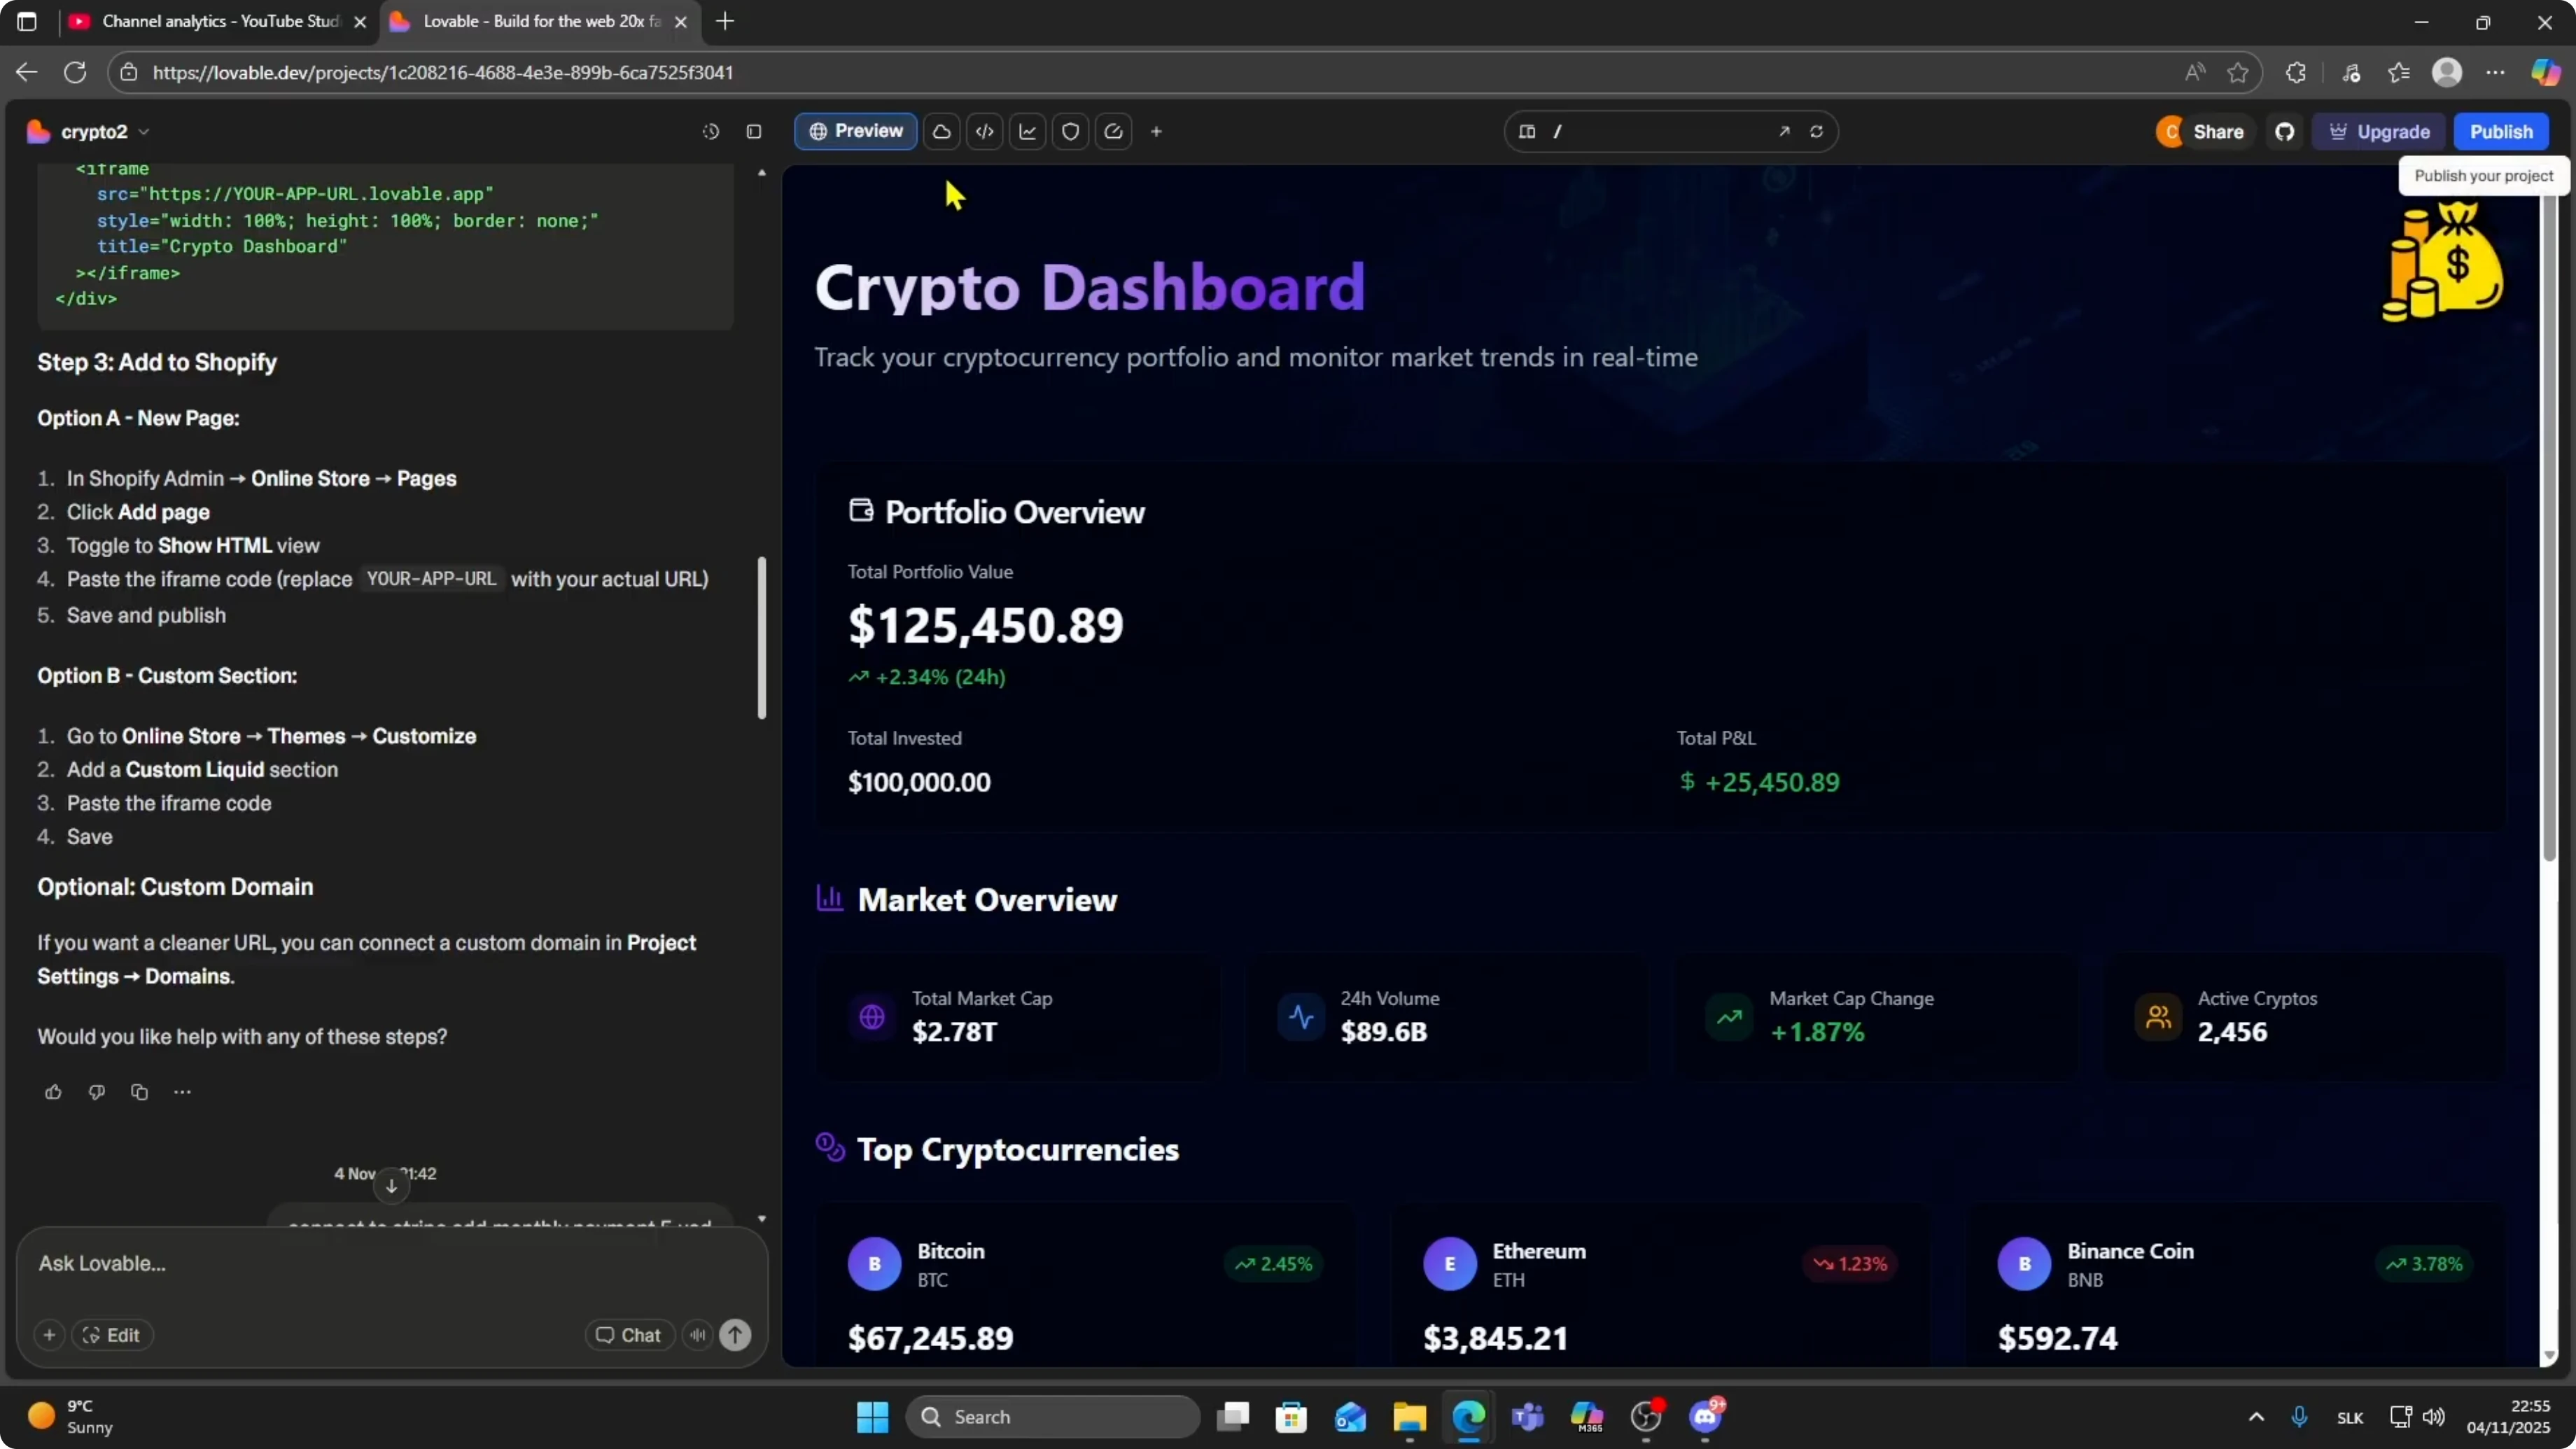This screenshot has width=2576, height=1449.
Task: Click the taskbar Search box
Action: click(x=1054, y=1416)
